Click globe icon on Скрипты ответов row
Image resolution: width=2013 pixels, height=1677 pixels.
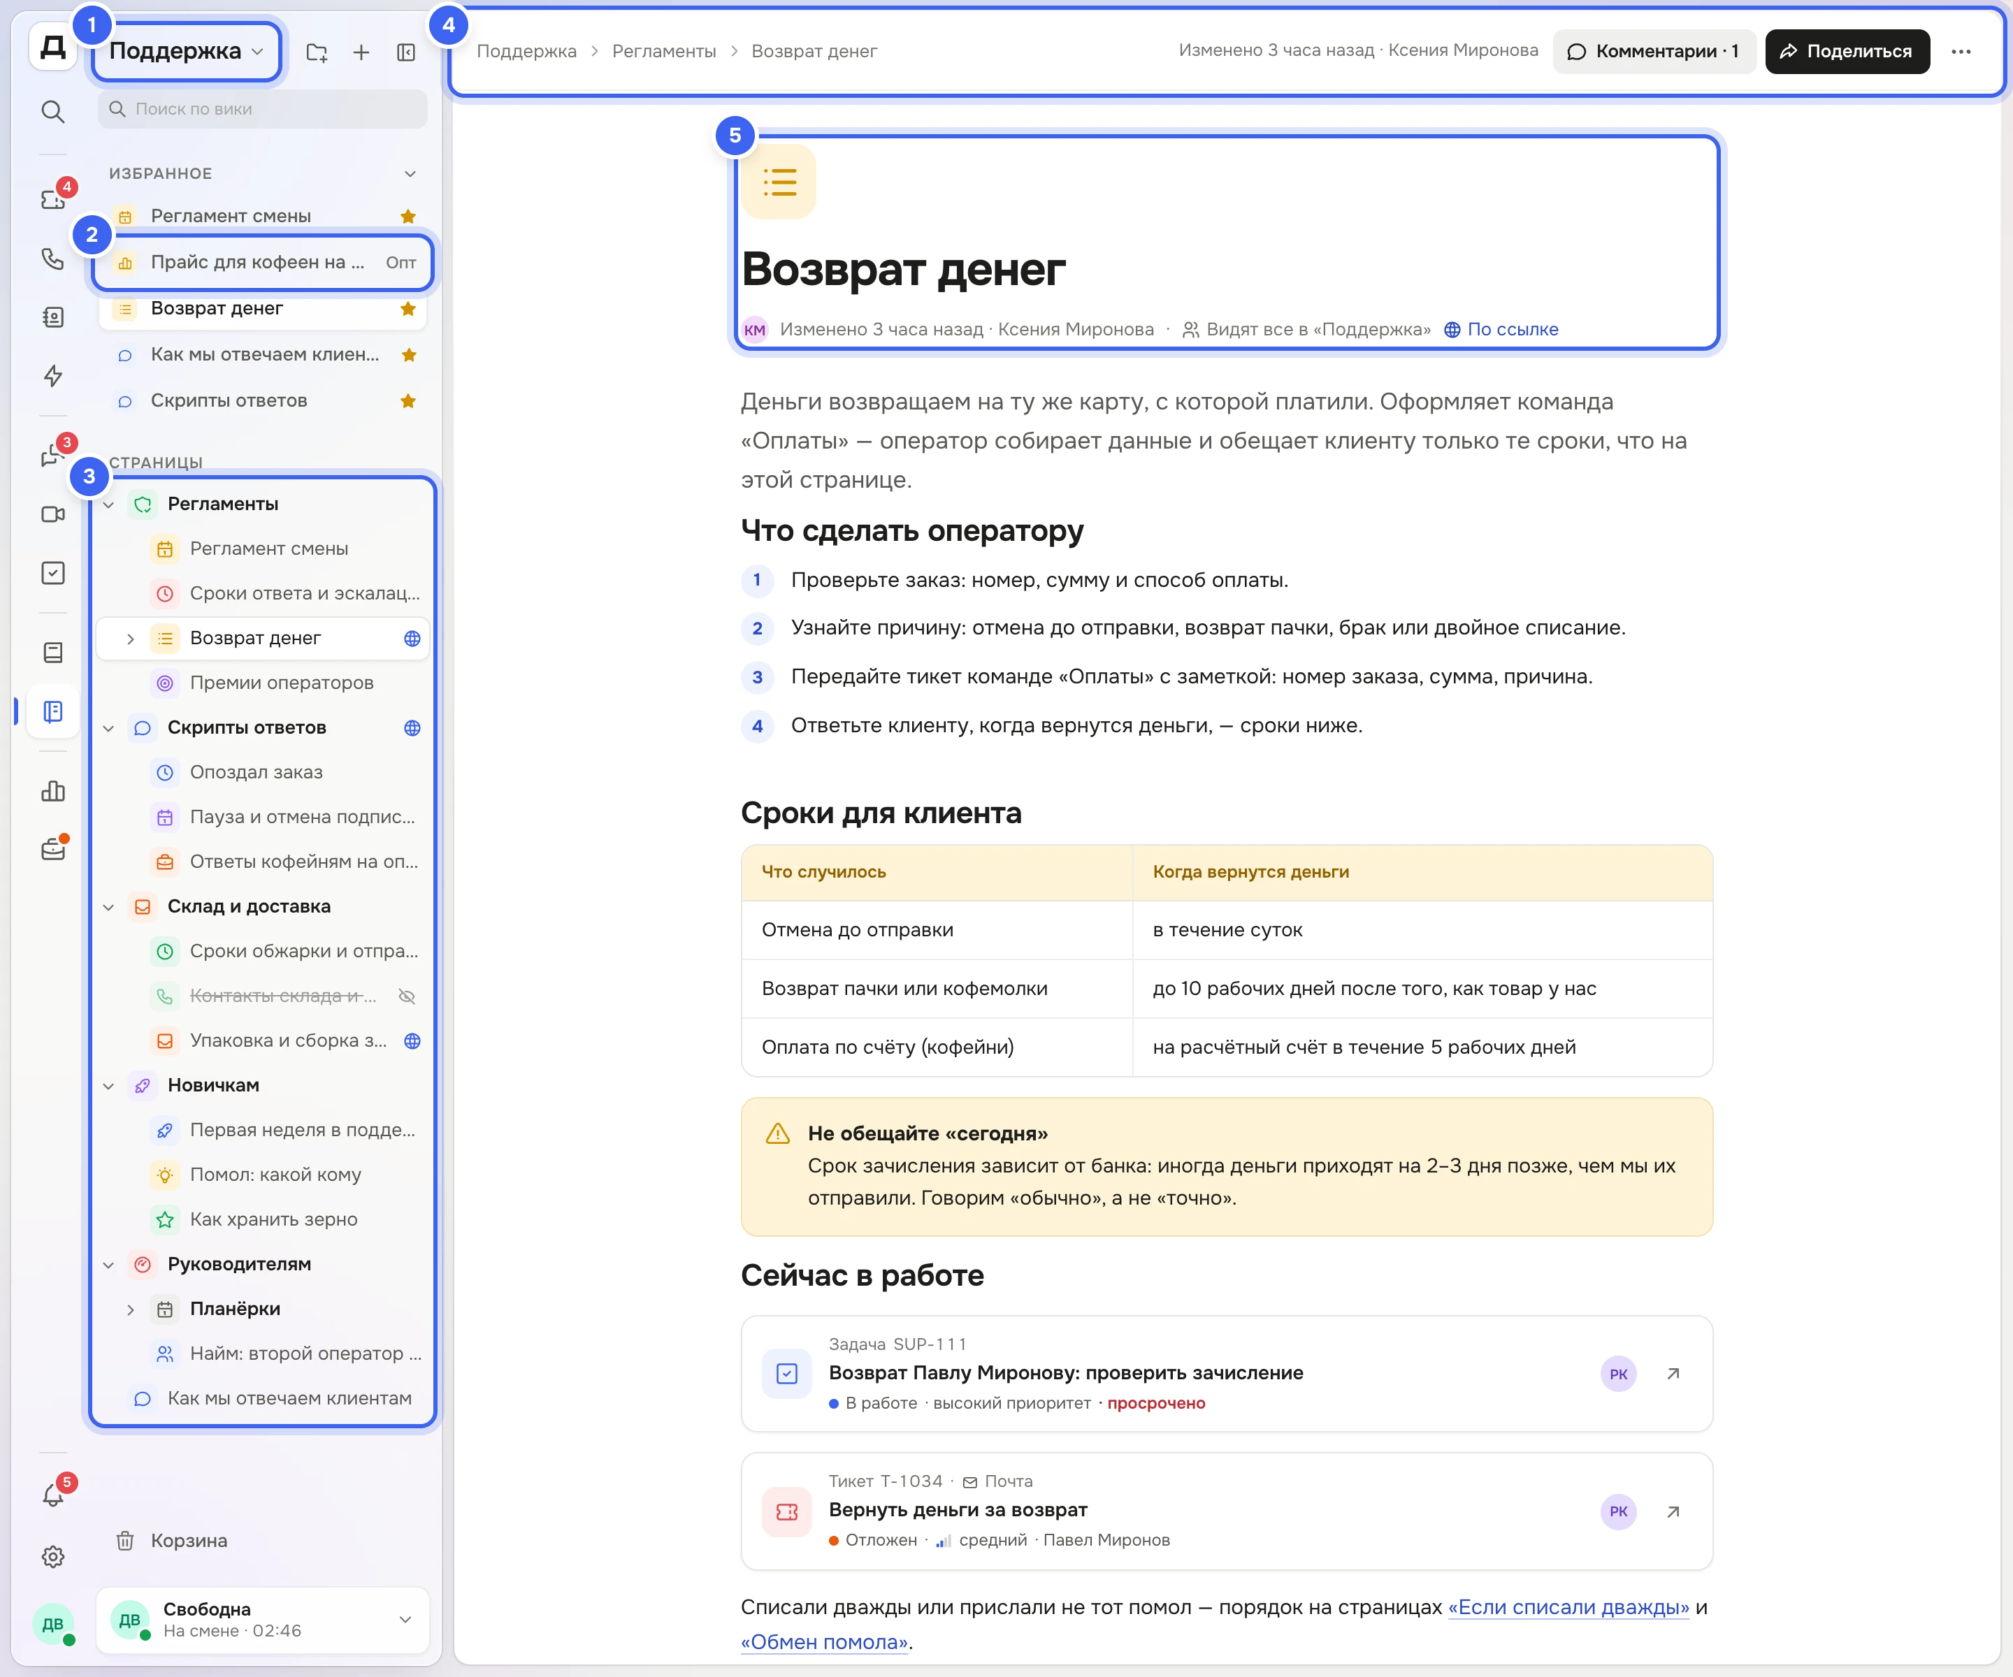pos(412,727)
